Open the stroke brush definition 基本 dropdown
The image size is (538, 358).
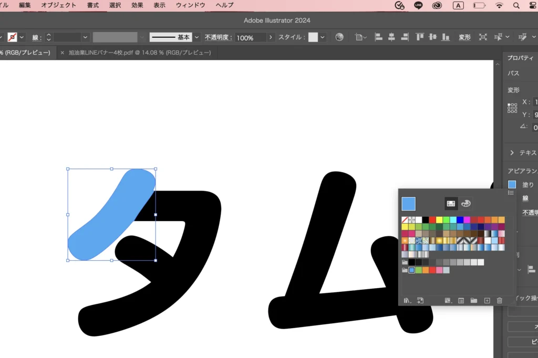[197, 37]
